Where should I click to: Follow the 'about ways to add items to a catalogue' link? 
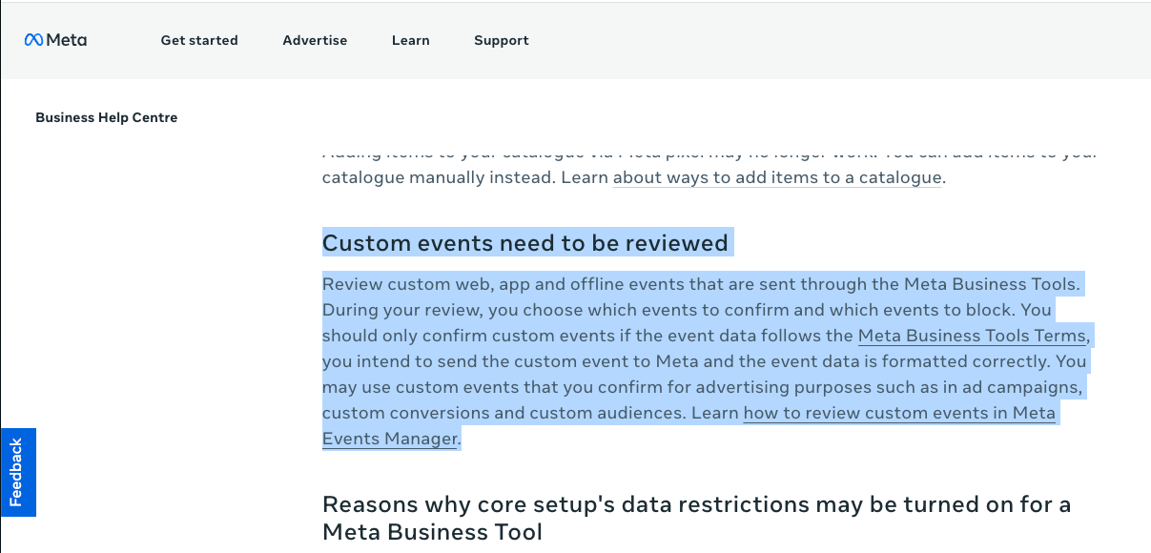coord(777,177)
